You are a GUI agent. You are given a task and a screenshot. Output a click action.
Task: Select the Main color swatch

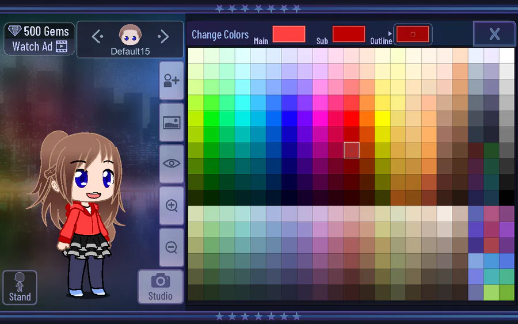[289, 34]
